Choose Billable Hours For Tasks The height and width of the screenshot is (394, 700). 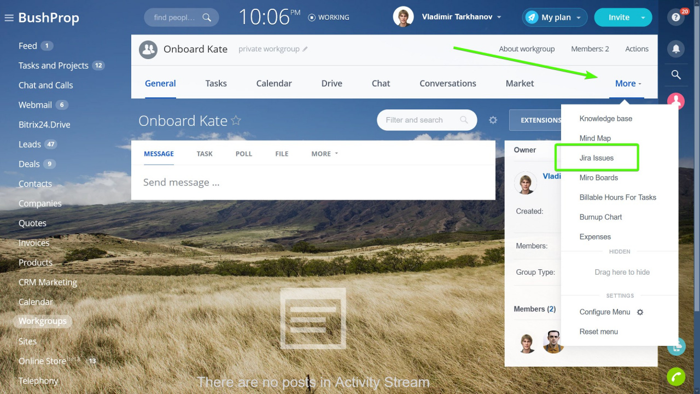click(618, 198)
